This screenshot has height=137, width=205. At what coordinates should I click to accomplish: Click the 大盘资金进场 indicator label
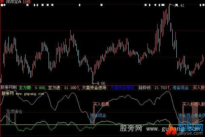(x=94, y=88)
